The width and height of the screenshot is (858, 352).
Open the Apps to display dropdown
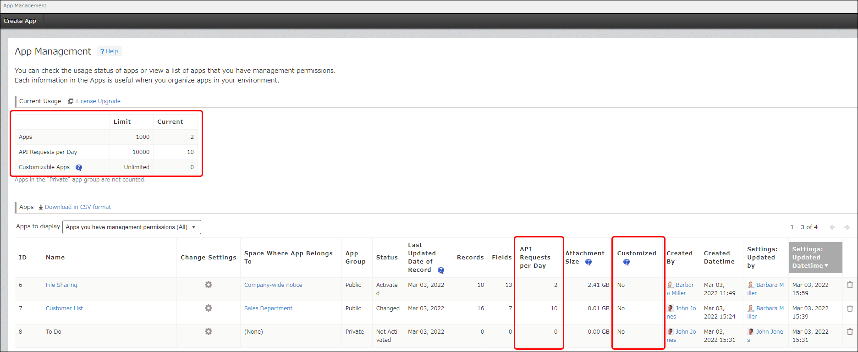[x=132, y=227]
